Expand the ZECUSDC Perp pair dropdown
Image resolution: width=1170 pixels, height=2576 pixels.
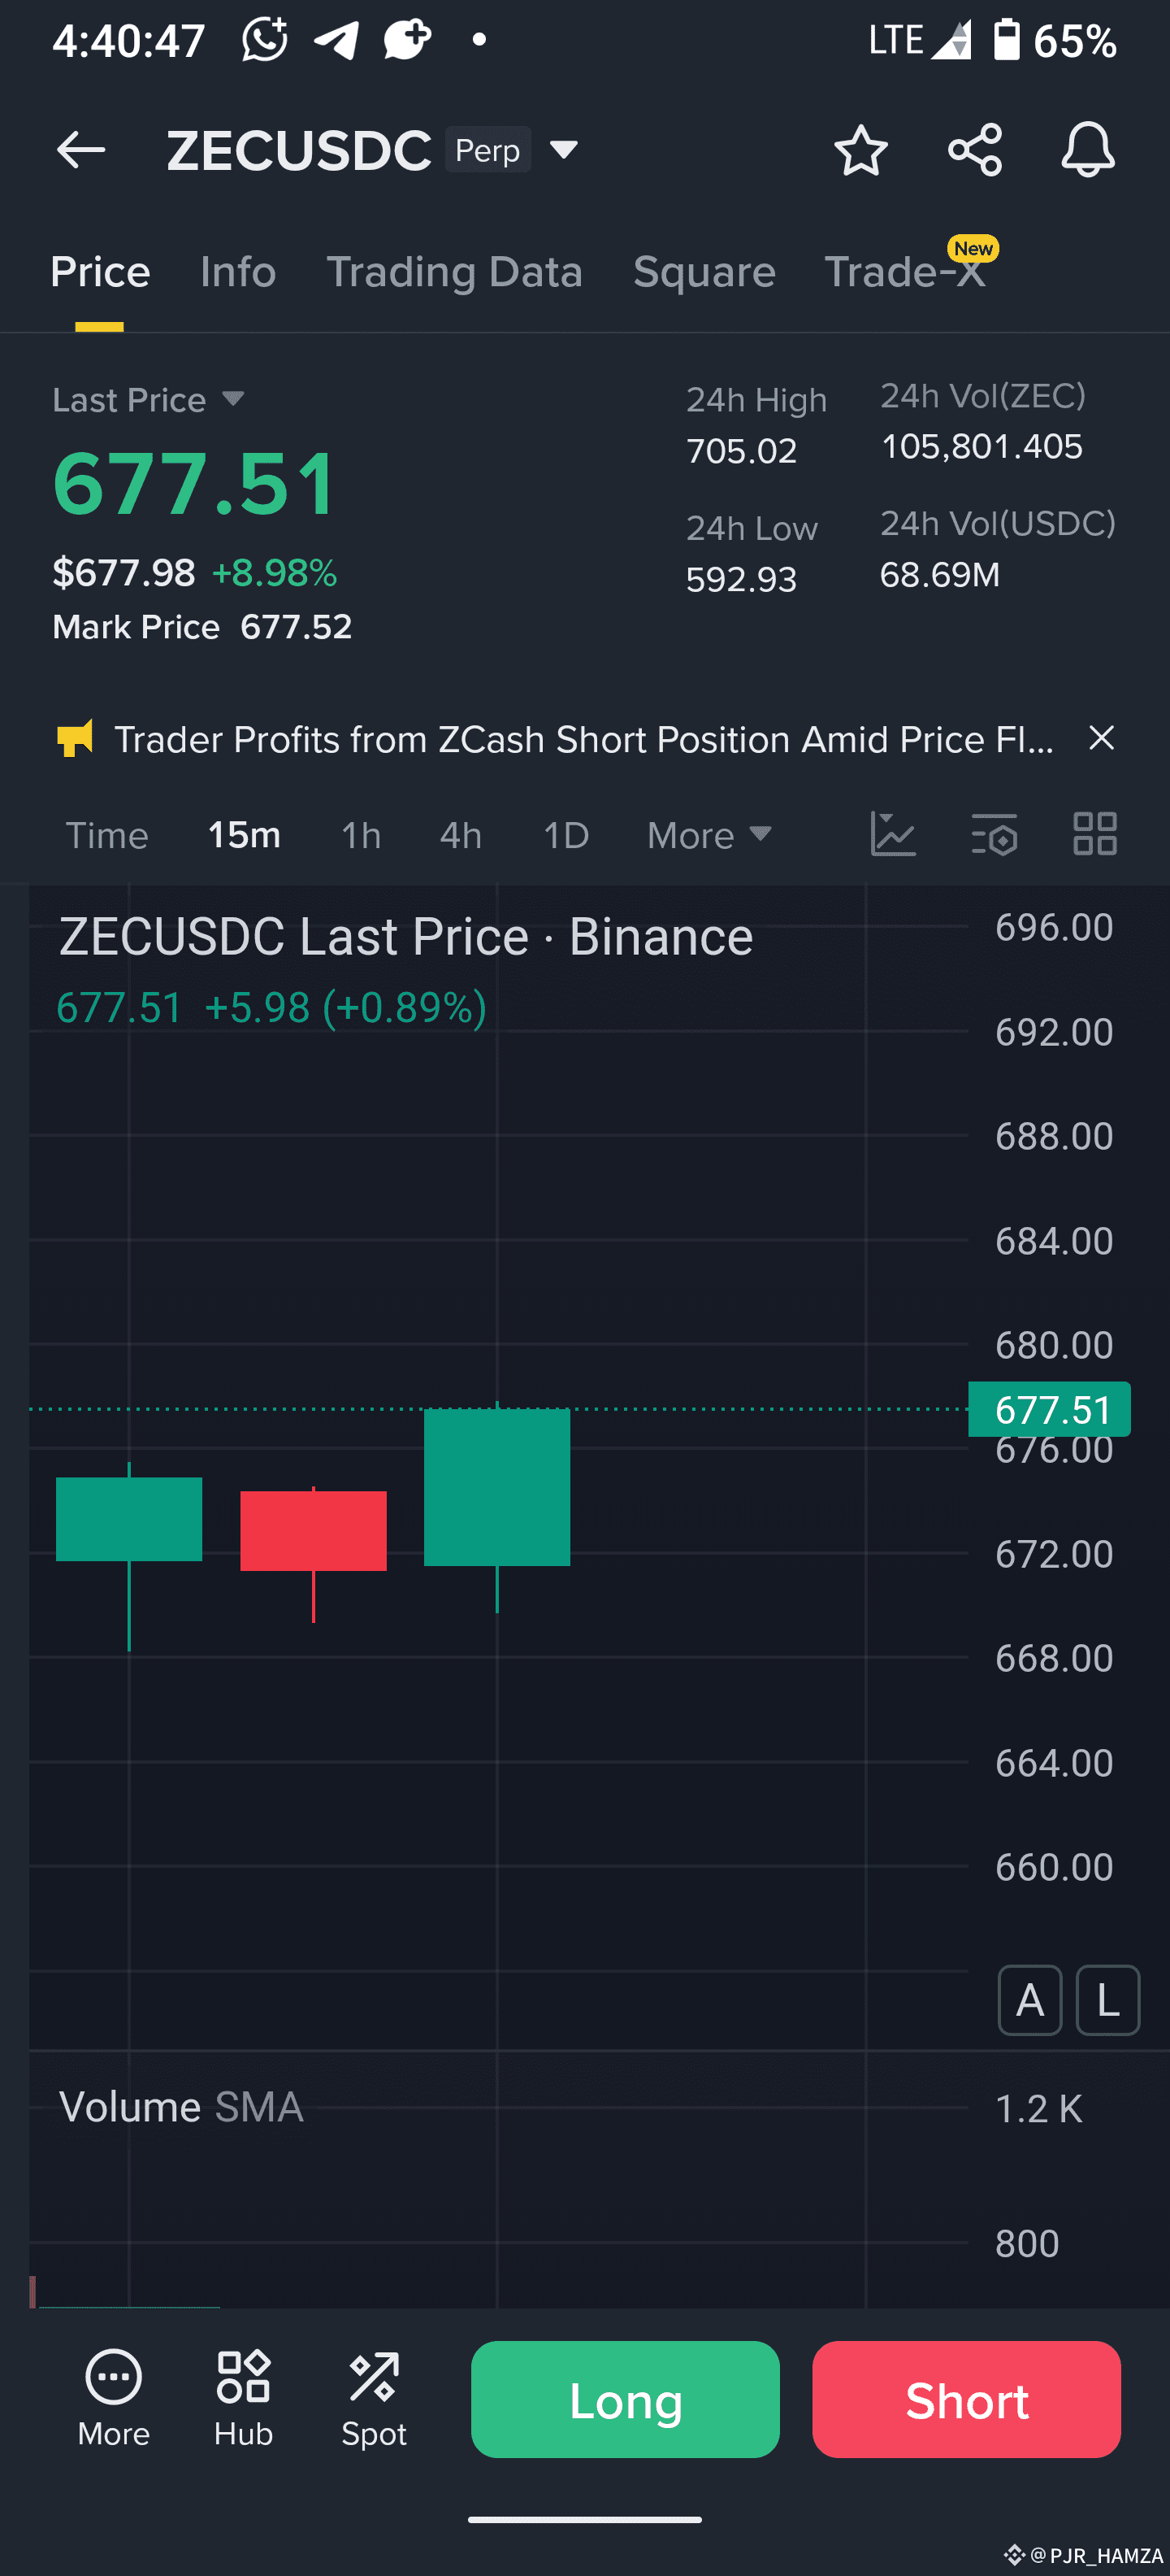(x=564, y=150)
